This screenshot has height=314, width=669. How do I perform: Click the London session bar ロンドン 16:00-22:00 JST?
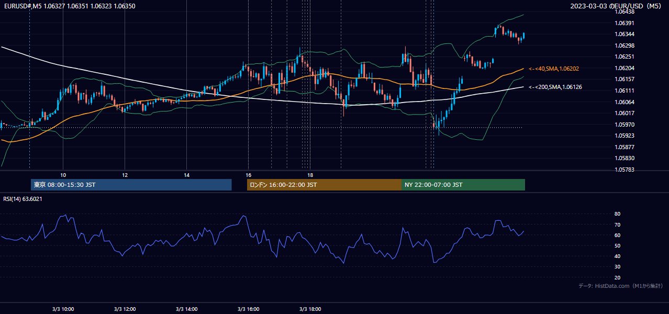tap(324, 185)
